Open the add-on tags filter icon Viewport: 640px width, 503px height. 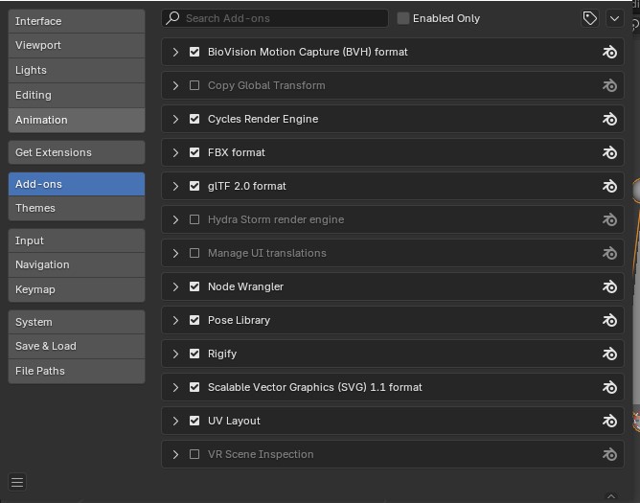[x=590, y=18]
